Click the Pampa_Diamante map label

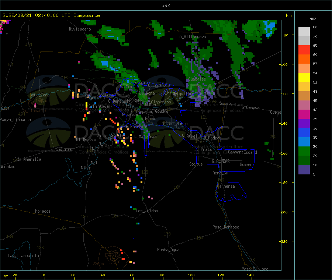[15, 120]
